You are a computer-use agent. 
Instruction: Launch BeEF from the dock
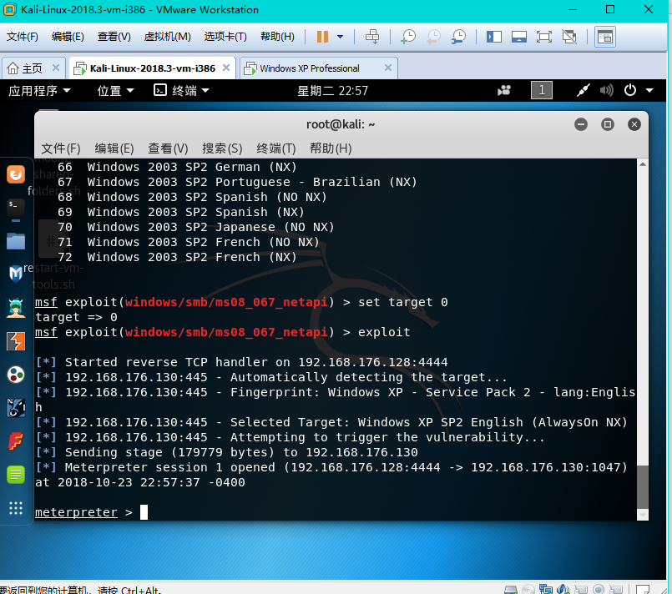tap(16, 408)
